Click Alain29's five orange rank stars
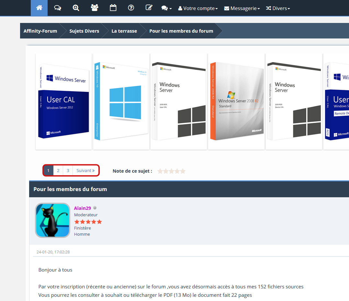 point(88,222)
